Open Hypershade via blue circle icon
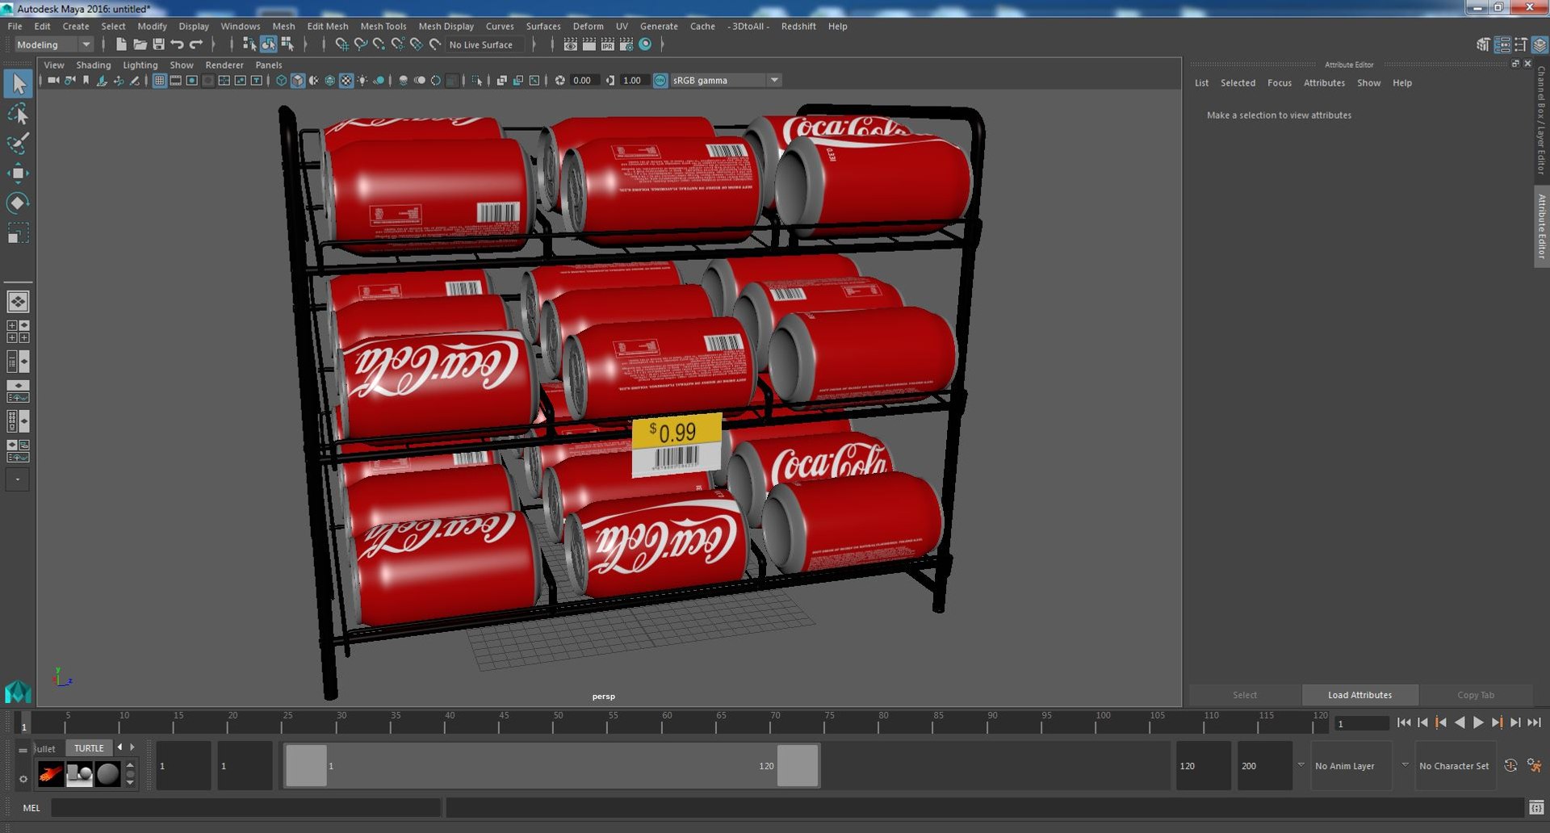 pos(645,44)
